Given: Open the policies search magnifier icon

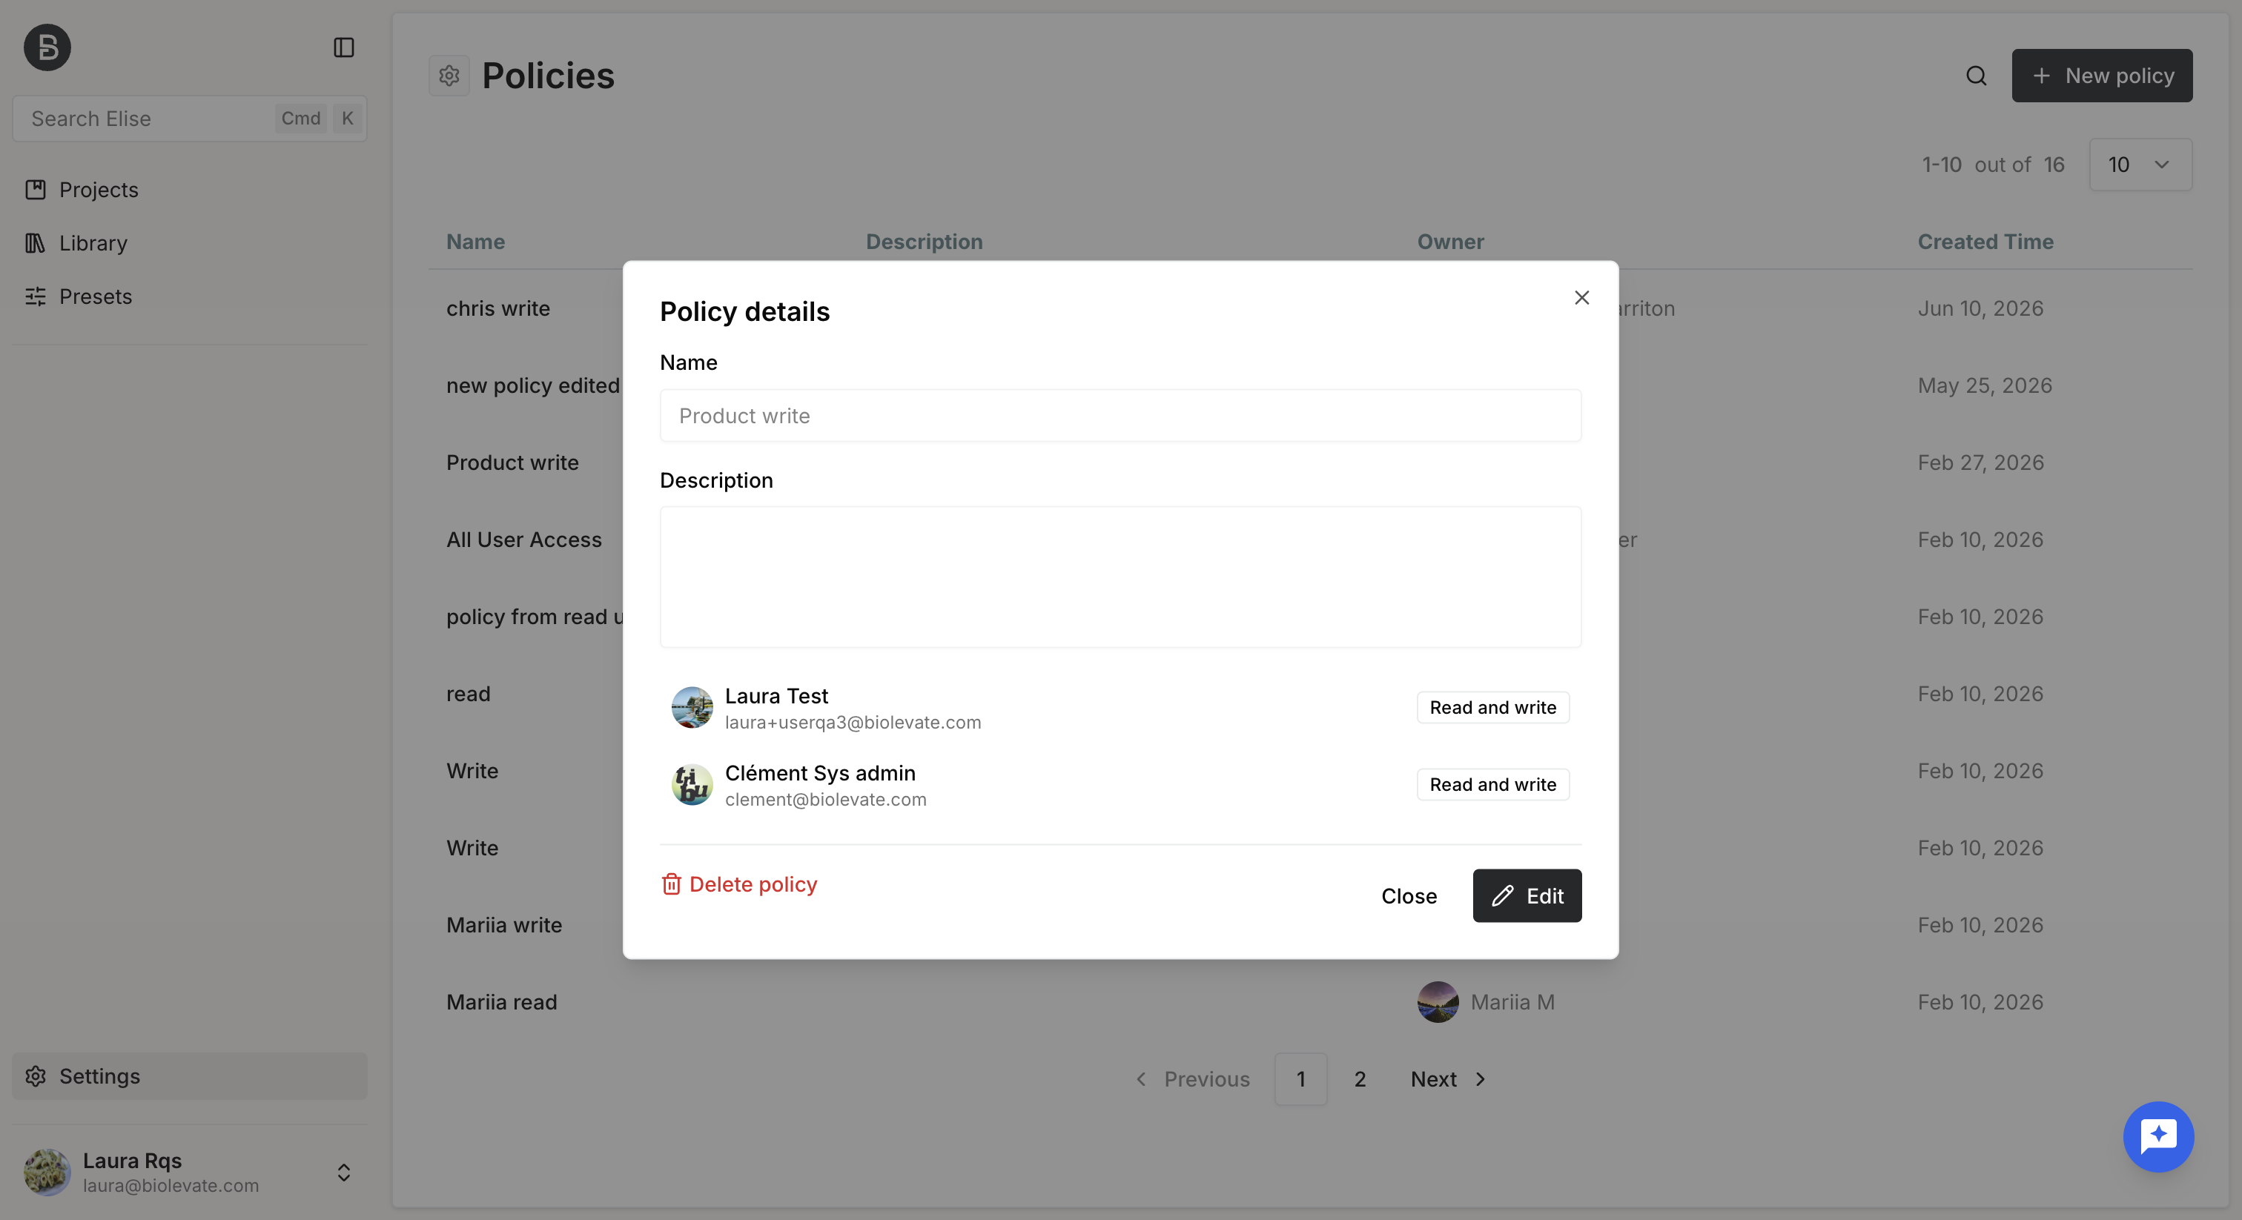Looking at the screenshot, I should 1976,76.
